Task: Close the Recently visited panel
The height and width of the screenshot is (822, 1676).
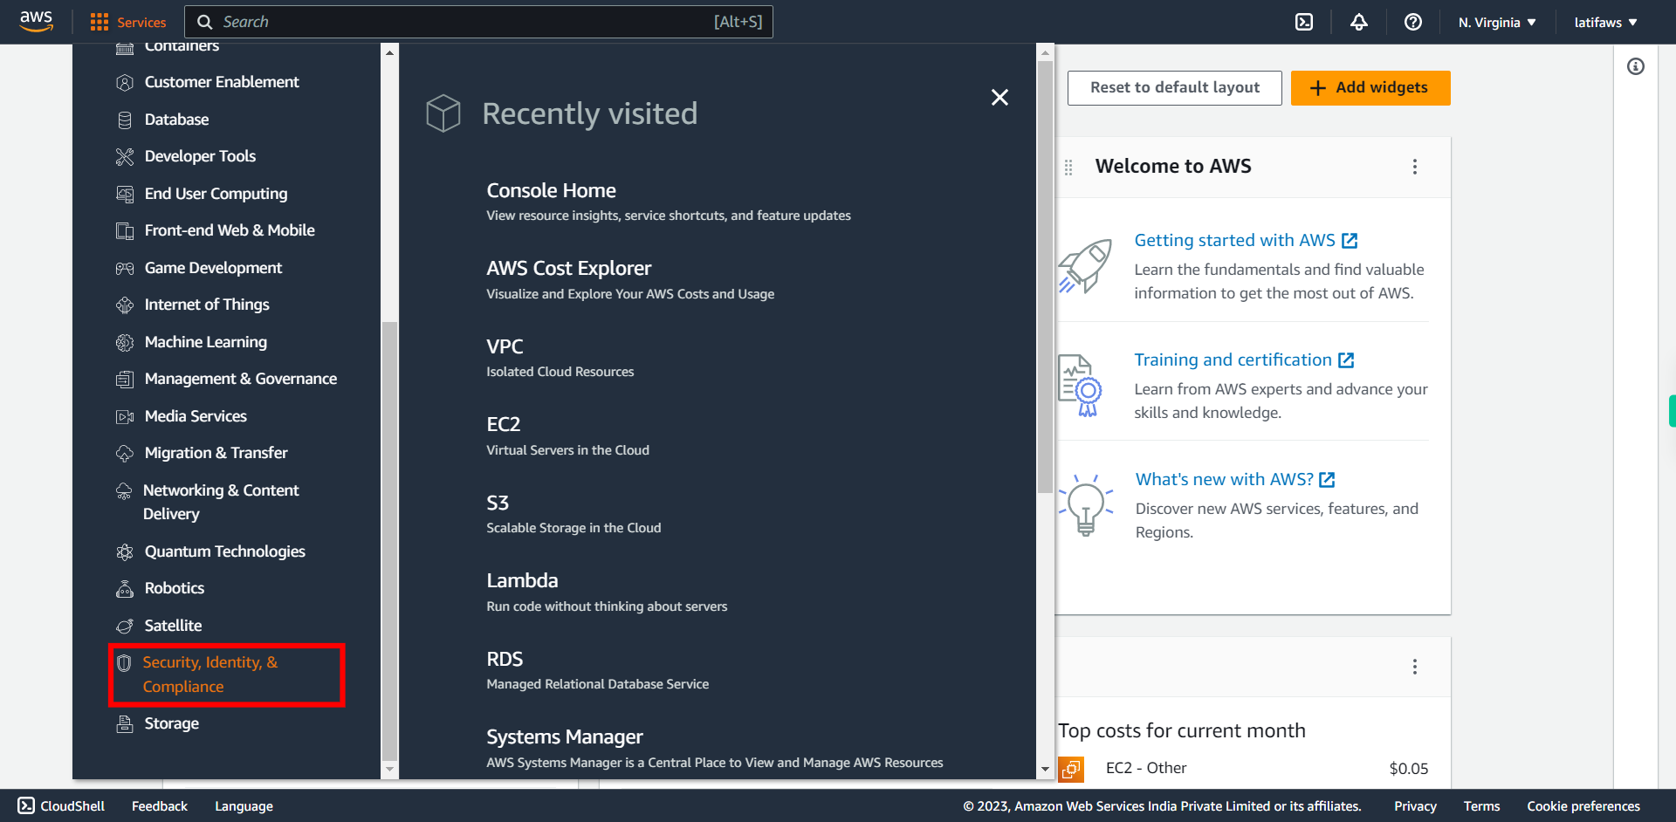Action: pyautogui.click(x=999, y=97)
